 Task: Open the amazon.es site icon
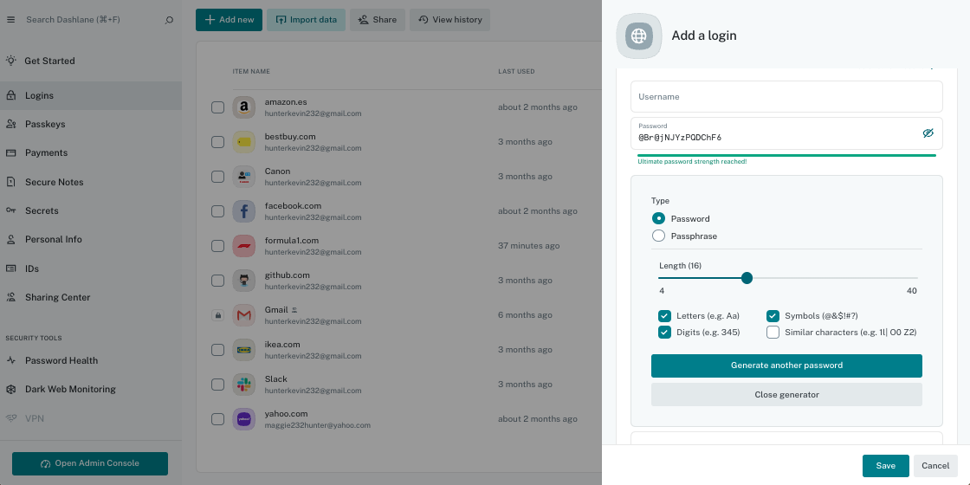243,107
